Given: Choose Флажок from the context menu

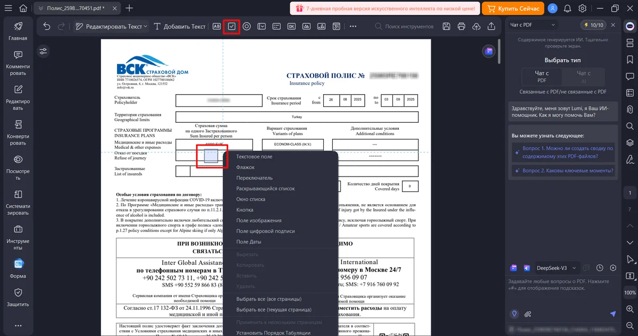Looking at the screenshot, I should click(x=246, y=167).
